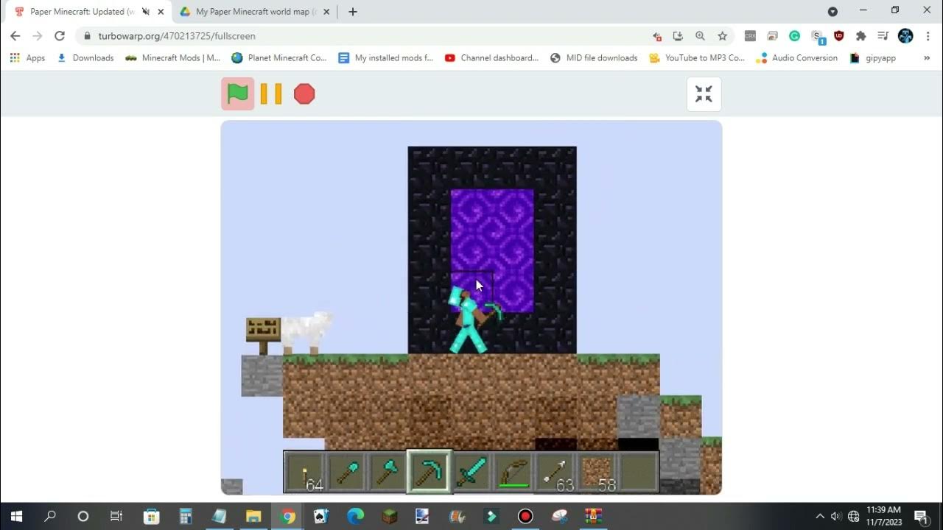Open the MID file downloads bookmark
This screenshot has width=943, height=530.
(594, 58)
